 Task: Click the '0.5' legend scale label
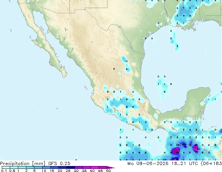pos(12,171)
